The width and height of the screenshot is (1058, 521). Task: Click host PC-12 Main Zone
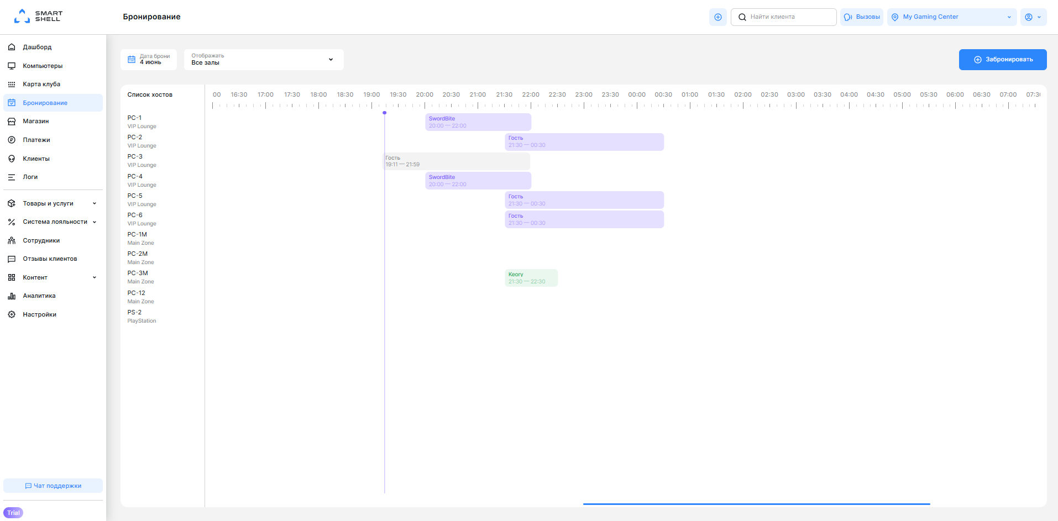(x=141, y=297)
